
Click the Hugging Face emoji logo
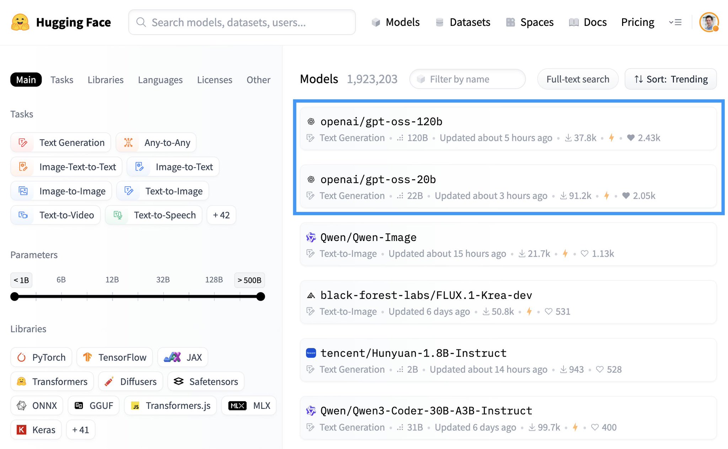coord(20,22)
